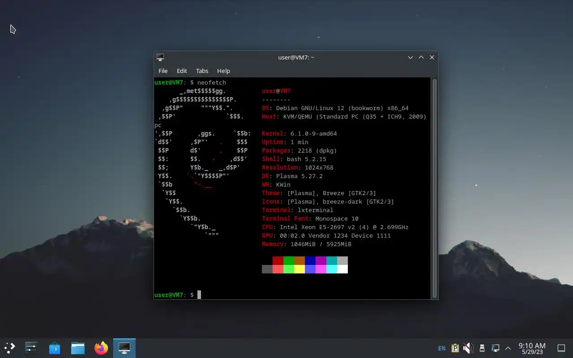Open the removable devices tray icon
Viewport: 573px width, 358px height.
pyautogui.click(x=482, y=348)
